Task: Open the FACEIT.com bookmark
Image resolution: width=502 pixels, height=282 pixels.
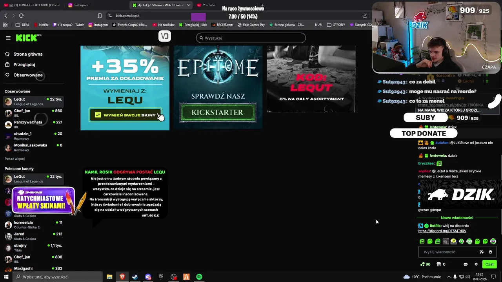Action: point(222,25)
